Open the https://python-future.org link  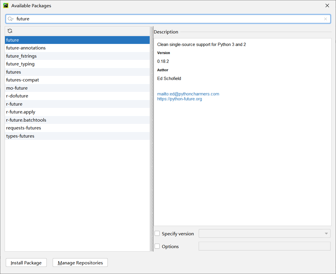(x=180, y=99)
